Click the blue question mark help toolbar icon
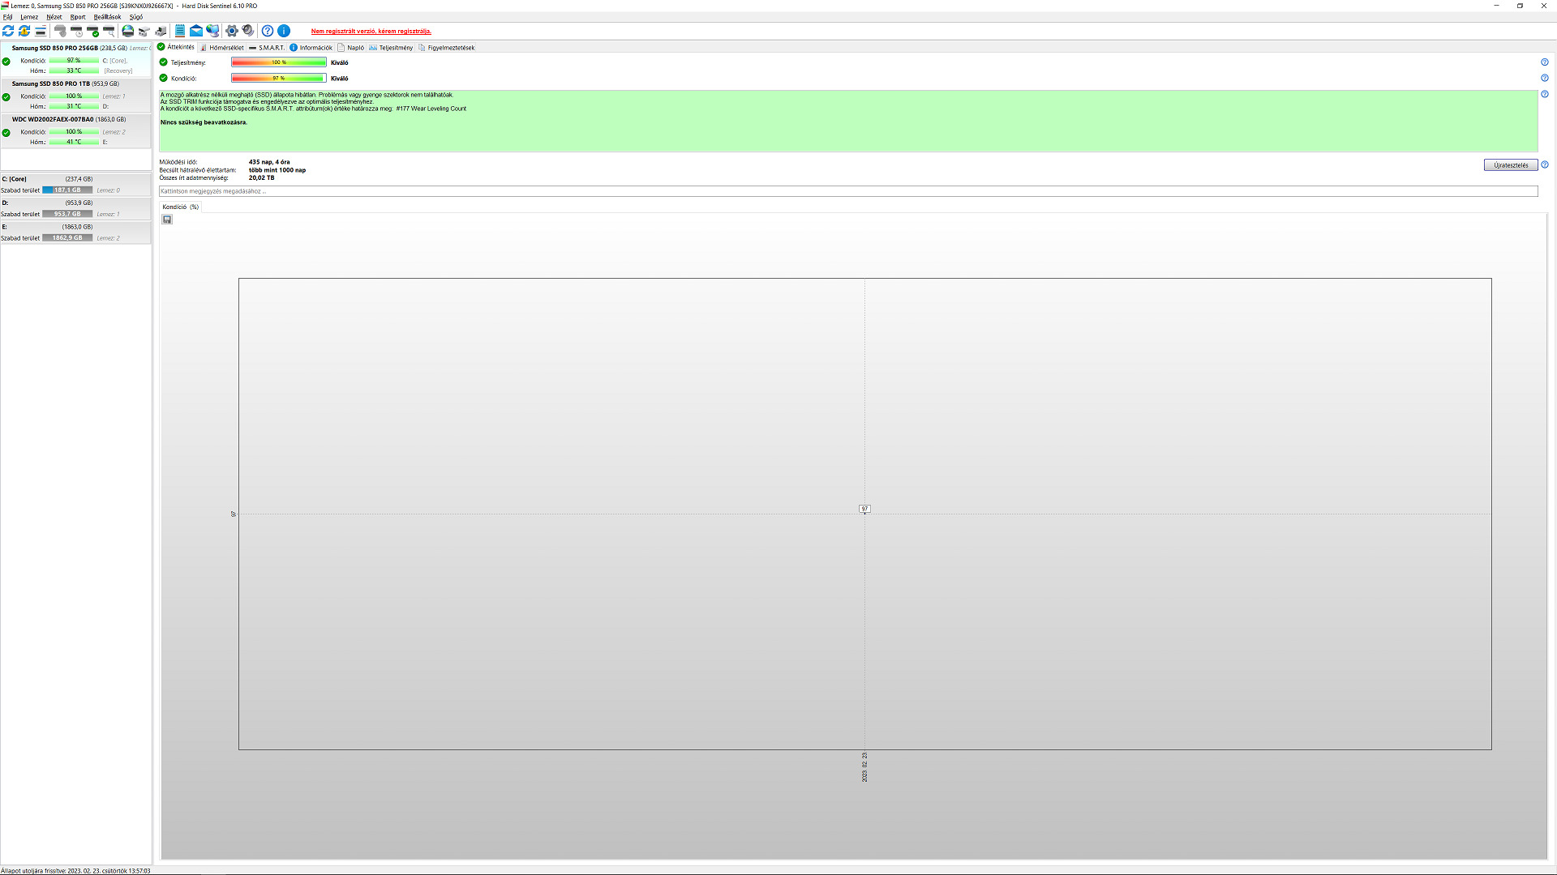The width and height of the screenshot is (1557, 875). point(268,31)
